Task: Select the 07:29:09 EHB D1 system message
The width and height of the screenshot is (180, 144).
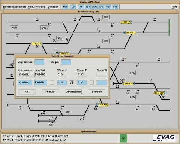Action: click(34, 140)
